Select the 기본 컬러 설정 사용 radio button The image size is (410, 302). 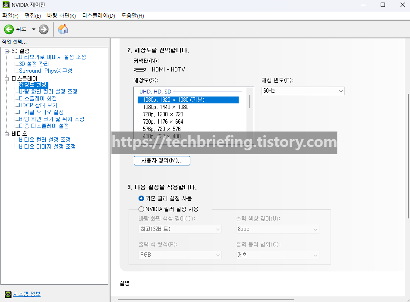(141, 198)
